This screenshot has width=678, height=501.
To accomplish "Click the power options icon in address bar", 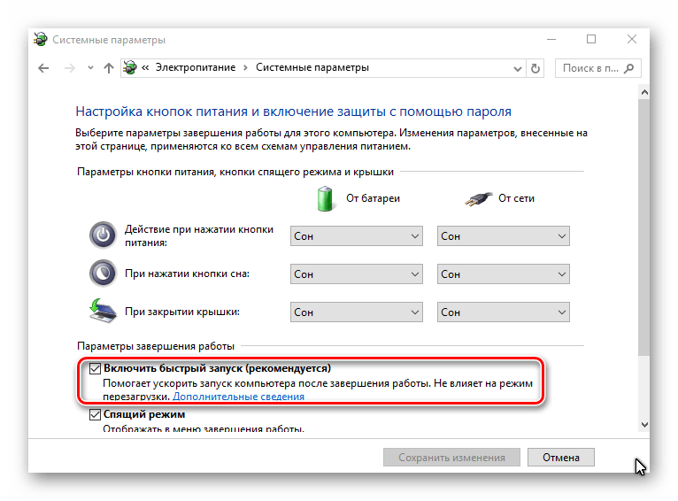I will point(130,67).
